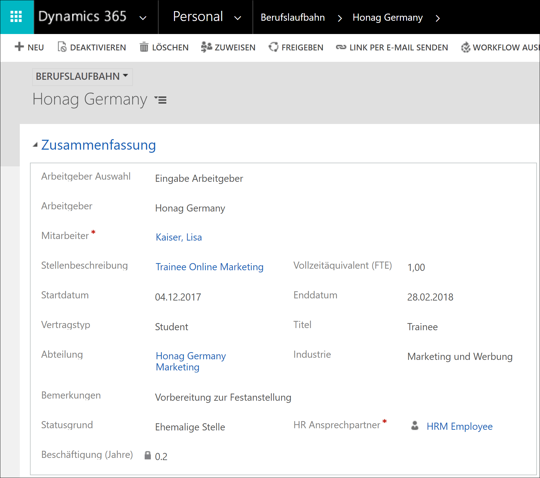Click Arbeitgeber Auswahl value Eingabe Arbeitgeber
This screenshot has height=478, width=540.
[x=199, y=178]
